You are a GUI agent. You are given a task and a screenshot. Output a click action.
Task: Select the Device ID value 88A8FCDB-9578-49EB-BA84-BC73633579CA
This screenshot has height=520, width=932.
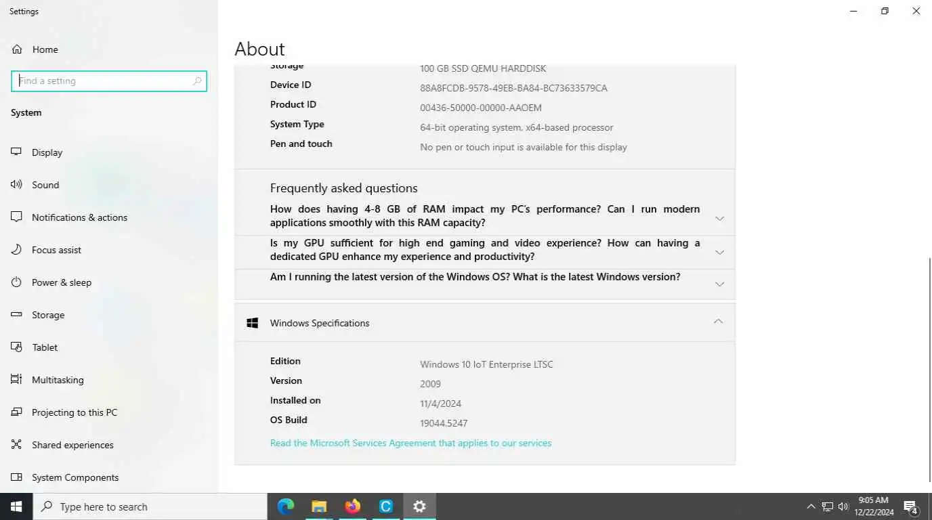(x=513, y=88)
